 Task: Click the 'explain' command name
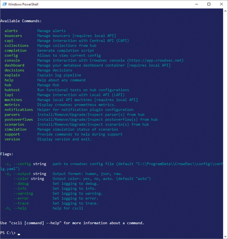12,75
